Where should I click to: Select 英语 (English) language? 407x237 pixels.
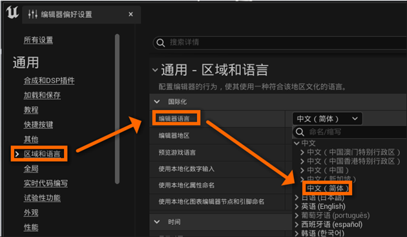(324, 207)
